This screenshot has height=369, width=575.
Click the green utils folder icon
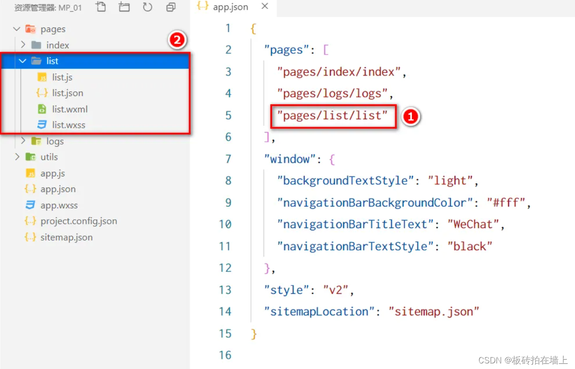pyautogui.click(x=30, y=157)
